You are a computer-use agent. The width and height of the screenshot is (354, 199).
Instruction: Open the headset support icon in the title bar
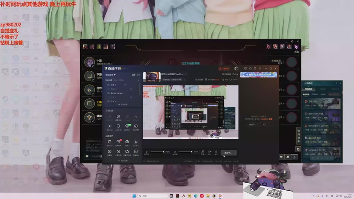click(x=250, y=69)
